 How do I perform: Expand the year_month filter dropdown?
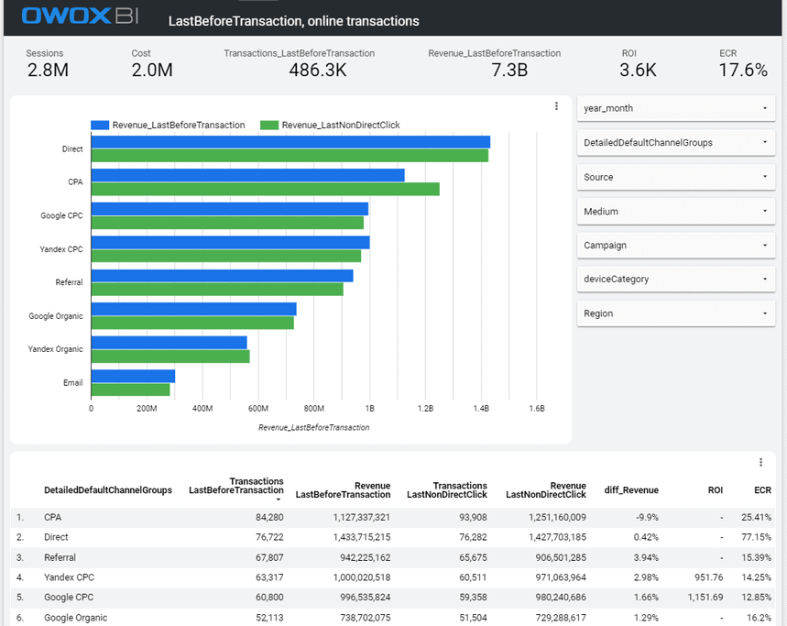pos(675,108)
